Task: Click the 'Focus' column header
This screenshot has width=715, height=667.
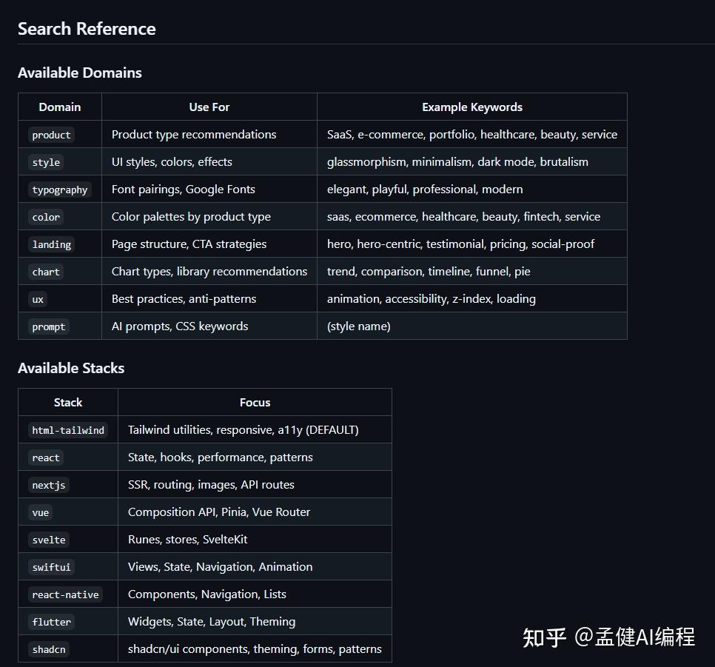Action: pyautogui.click(x=255, y=402)
